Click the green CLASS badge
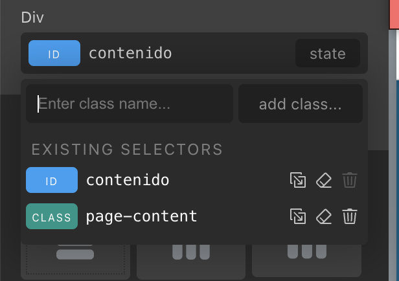The width and height of the screenshot is (399, 281). [x=52, y=216]
